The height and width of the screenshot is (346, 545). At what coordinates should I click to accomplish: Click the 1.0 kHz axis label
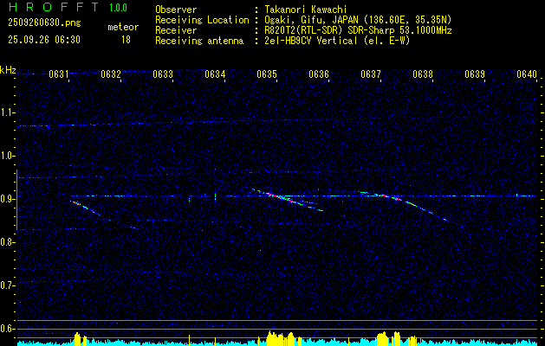click(x=7, y=156)
